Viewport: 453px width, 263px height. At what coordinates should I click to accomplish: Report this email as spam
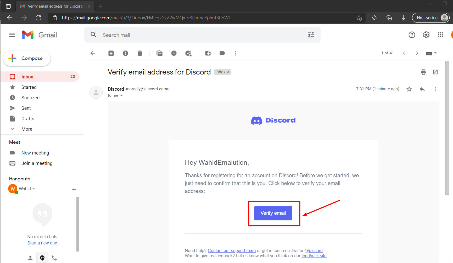[125, 53]
